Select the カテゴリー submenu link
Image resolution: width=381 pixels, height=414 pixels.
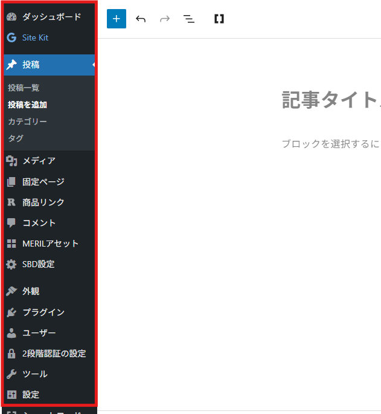tap(27, 121)
